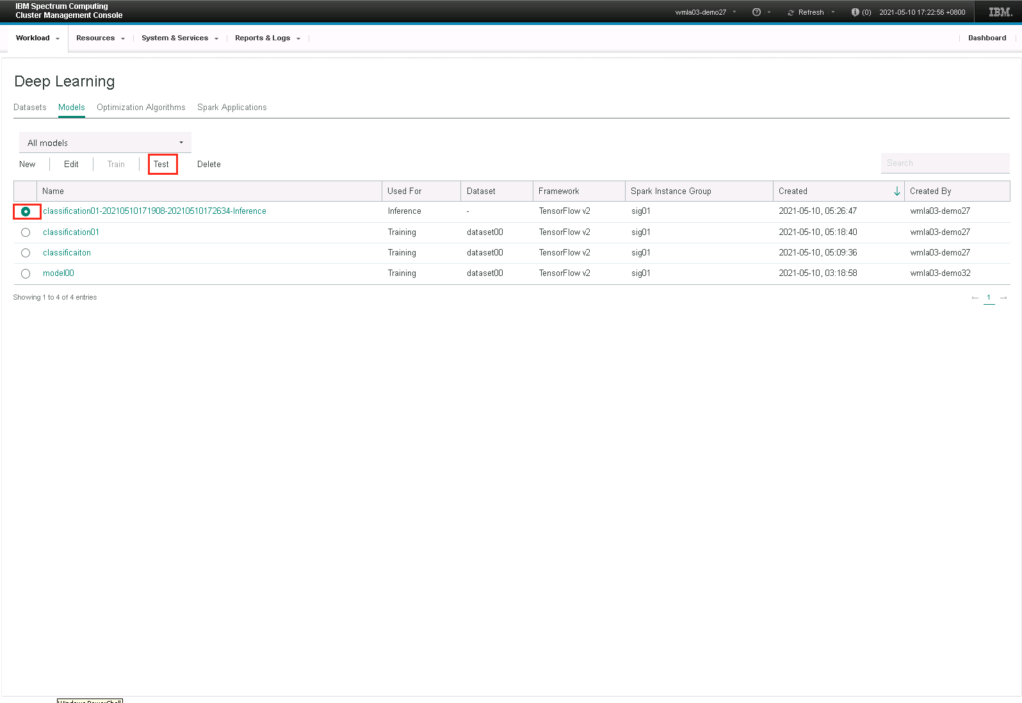Screen dimensions: 1022x703
Task: Click the Delete button
Action: (209, 164)
